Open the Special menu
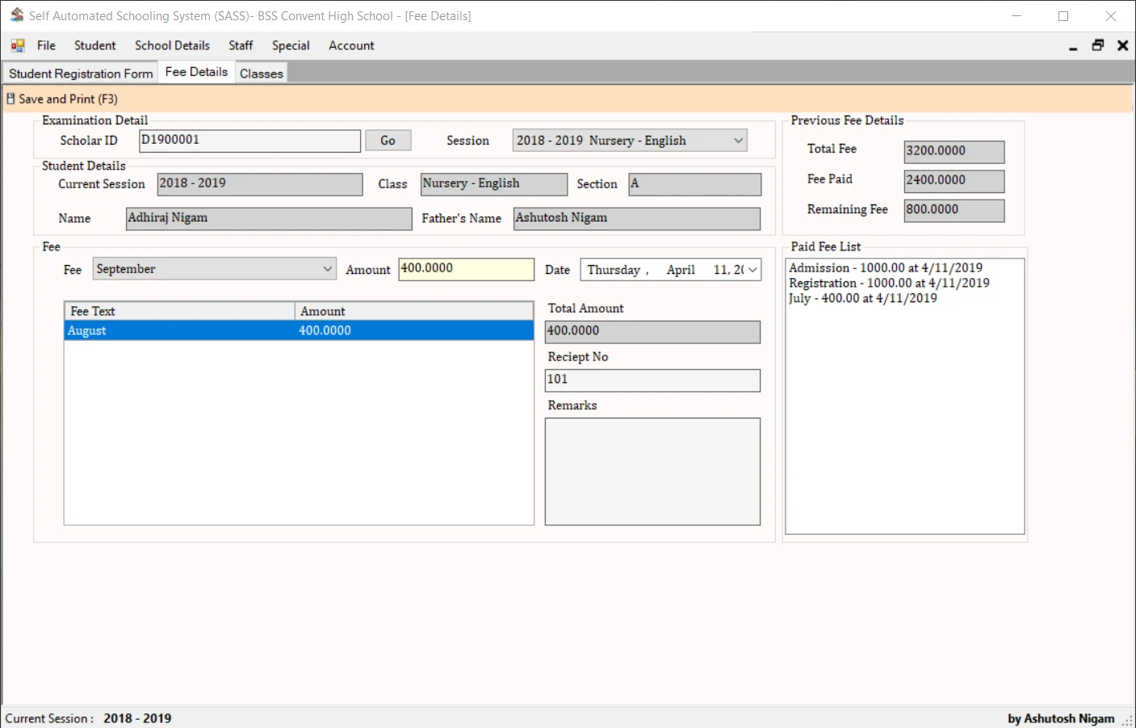This screenshot has height=728, width=1136. coord(291,45)
